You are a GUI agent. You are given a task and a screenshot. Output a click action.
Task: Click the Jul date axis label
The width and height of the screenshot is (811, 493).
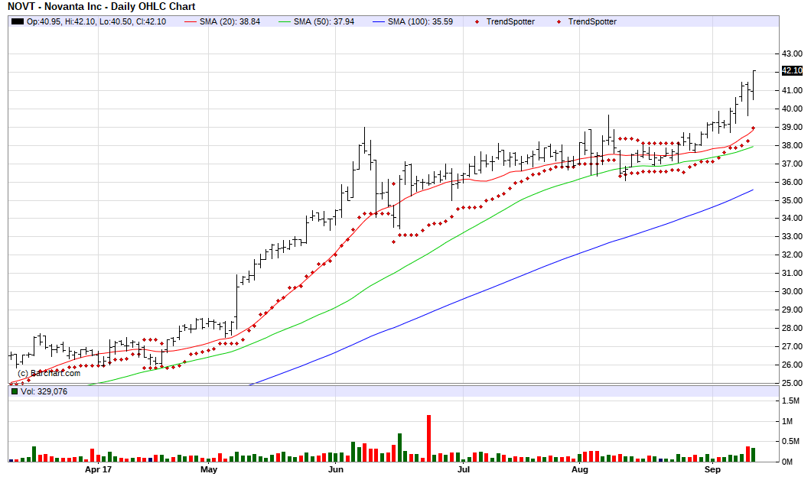click(464, 470)
